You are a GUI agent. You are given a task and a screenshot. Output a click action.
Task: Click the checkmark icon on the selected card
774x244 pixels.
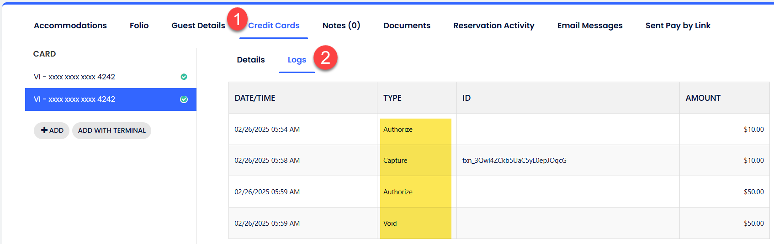tap(184, 99)
